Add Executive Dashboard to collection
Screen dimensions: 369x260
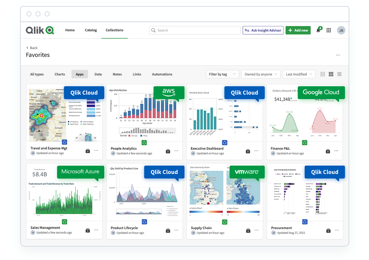[248, 151]
